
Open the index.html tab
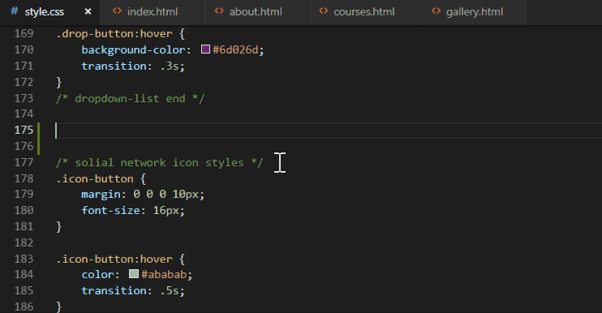coord(150,12)
